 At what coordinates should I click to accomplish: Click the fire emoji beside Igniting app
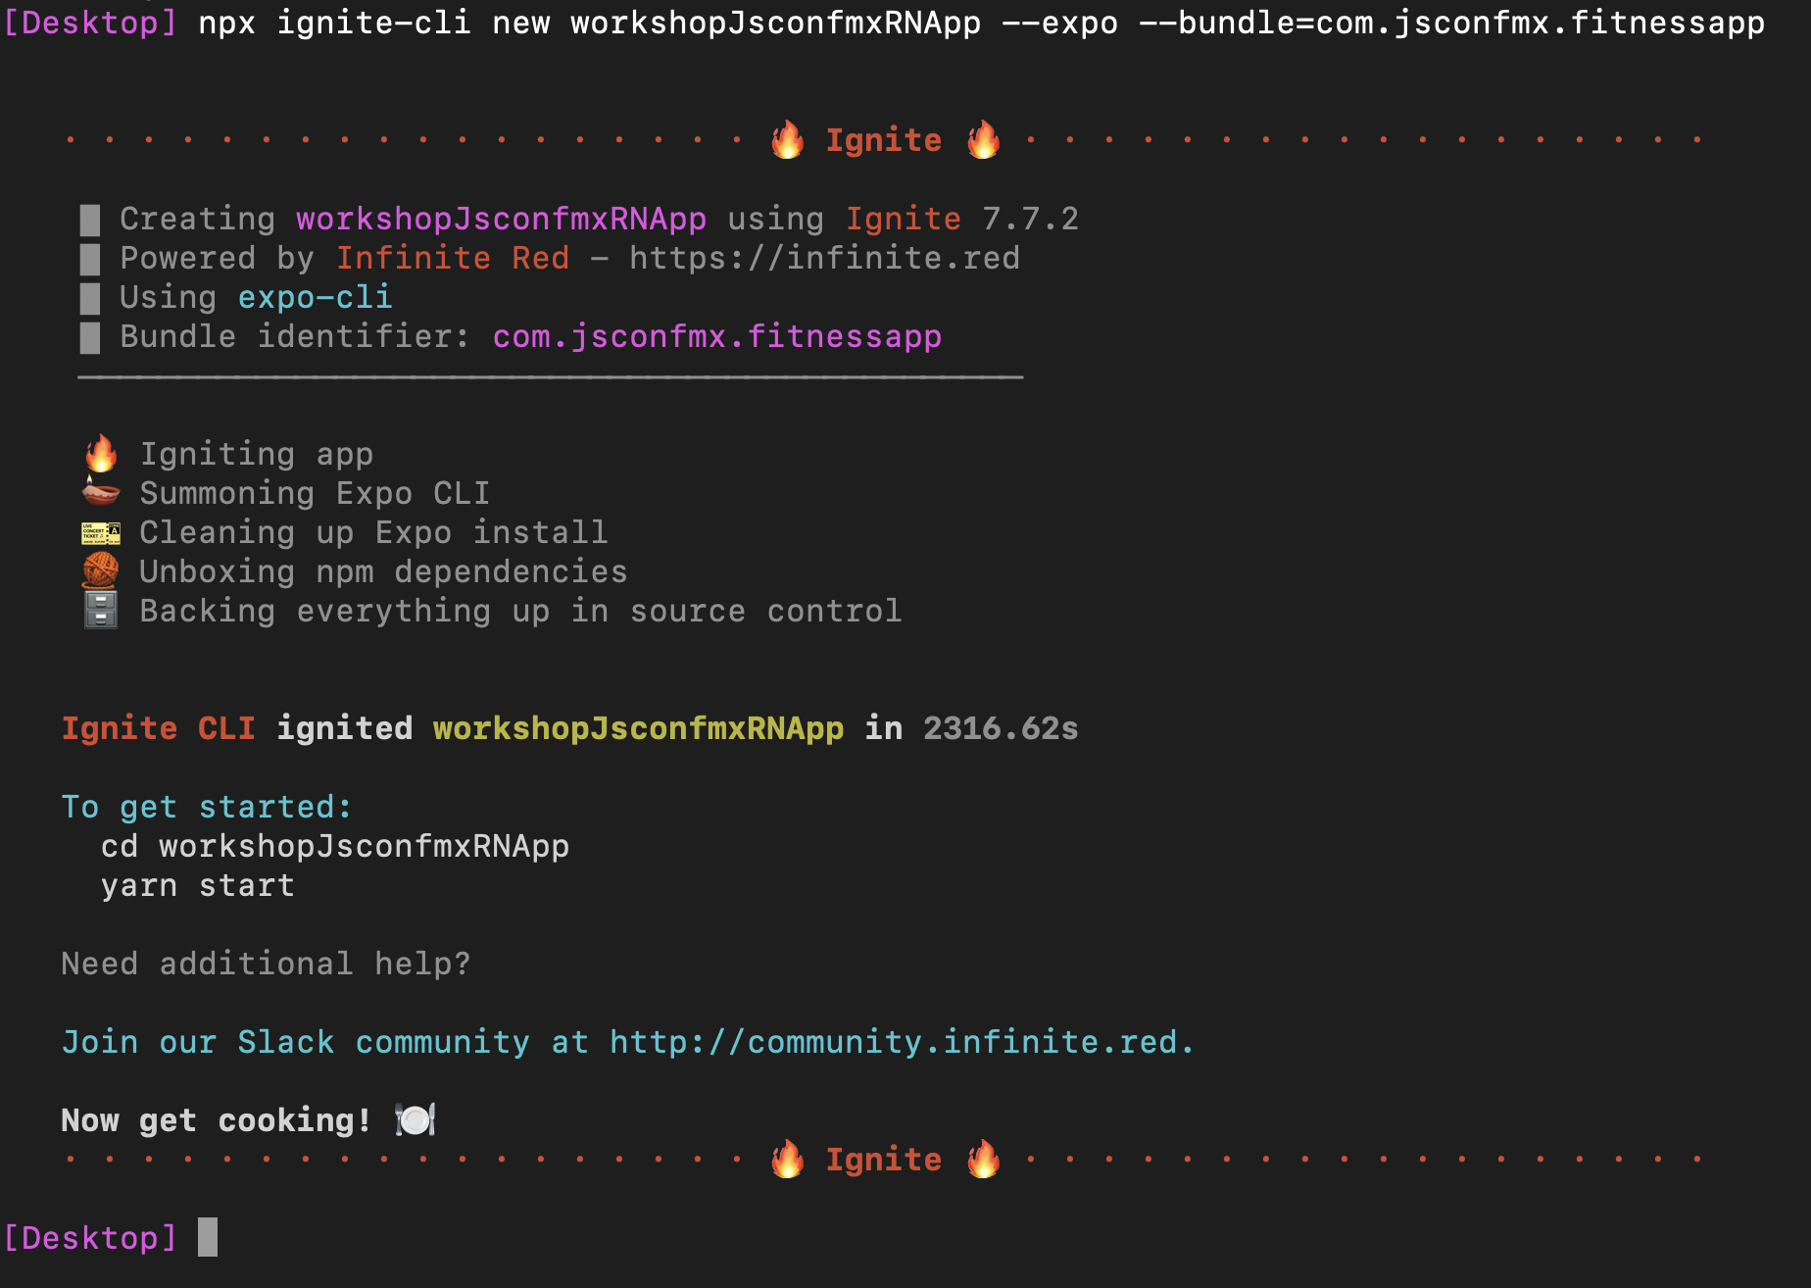point(101,454)
